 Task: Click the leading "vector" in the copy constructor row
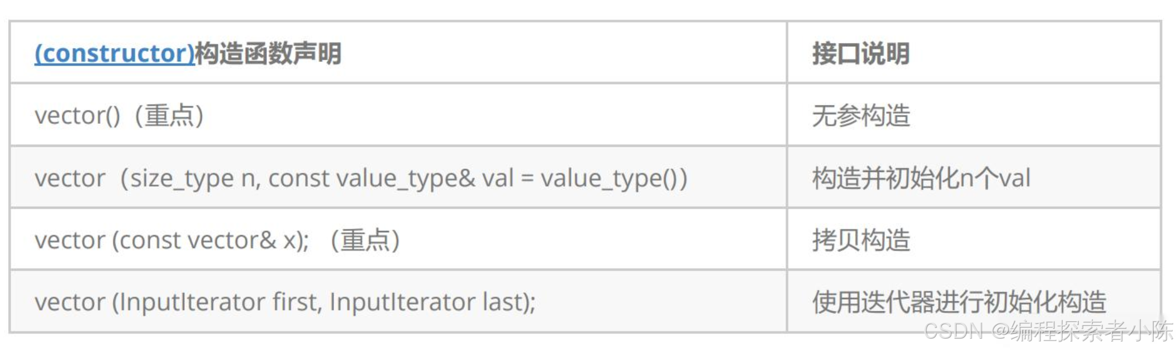(x=70, y=241)
